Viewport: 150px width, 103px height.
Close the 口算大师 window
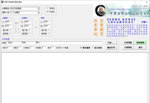147,2
